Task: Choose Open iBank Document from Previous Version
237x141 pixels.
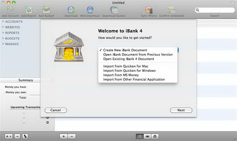Action: (138, 54)
